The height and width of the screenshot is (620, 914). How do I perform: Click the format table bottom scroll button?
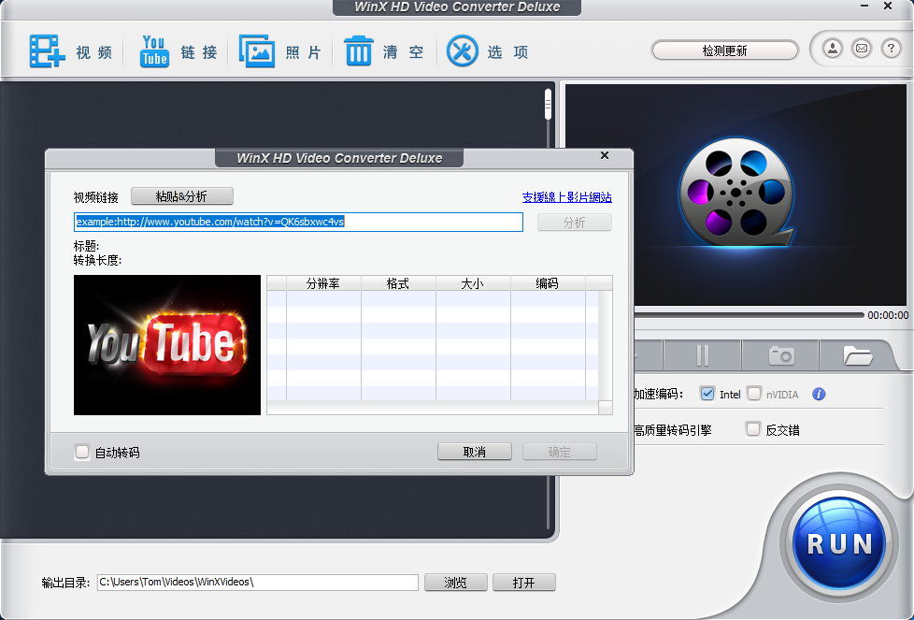[x=605, y=407]
